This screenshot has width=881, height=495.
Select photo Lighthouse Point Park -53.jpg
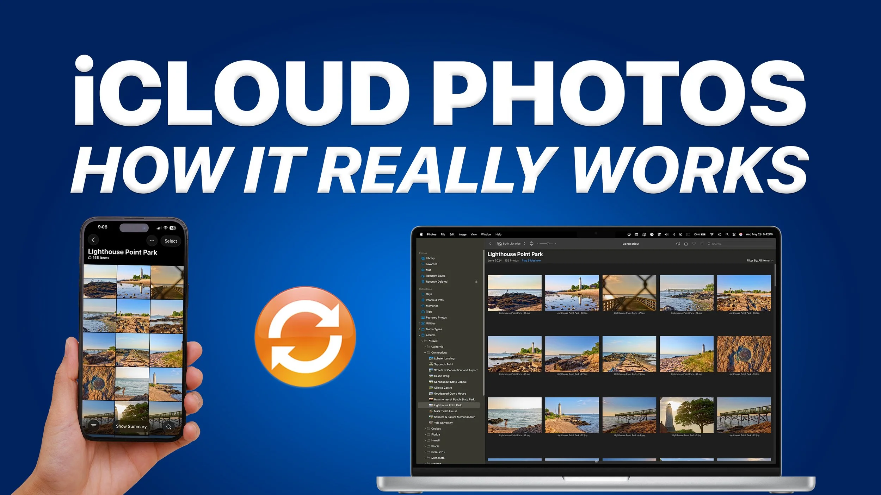click(744, 354)
